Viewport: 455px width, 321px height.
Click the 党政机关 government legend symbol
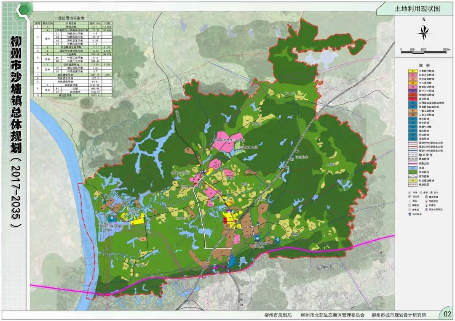(426, 201)
